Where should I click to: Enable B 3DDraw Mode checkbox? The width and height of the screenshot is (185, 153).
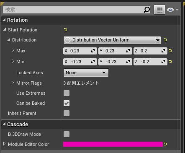(x=67, y=134)
